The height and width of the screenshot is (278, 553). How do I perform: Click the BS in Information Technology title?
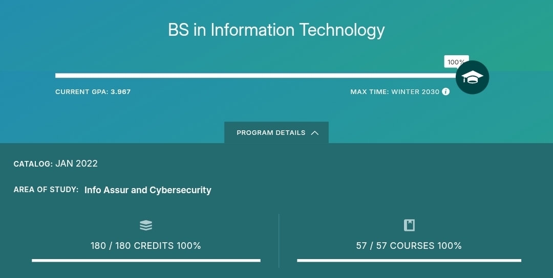click(x=276, y=30)
